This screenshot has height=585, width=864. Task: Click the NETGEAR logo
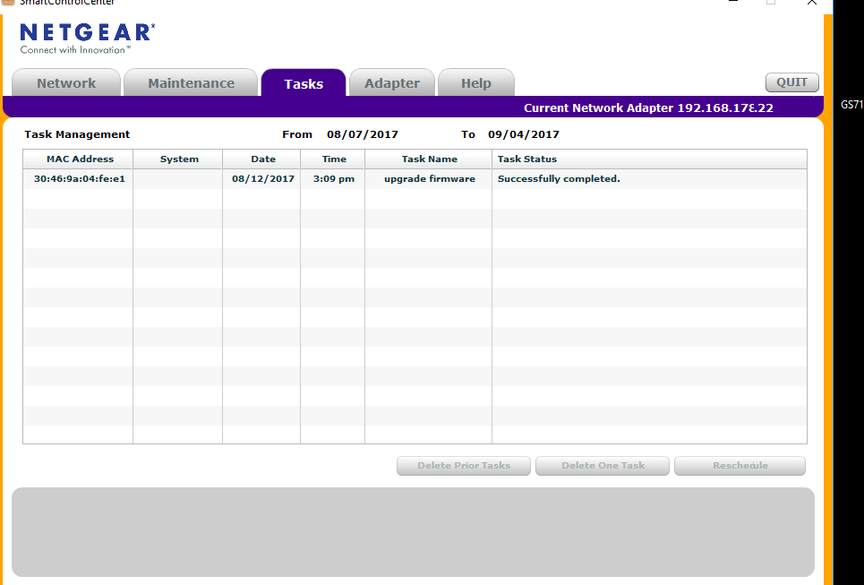coord(88,38)
